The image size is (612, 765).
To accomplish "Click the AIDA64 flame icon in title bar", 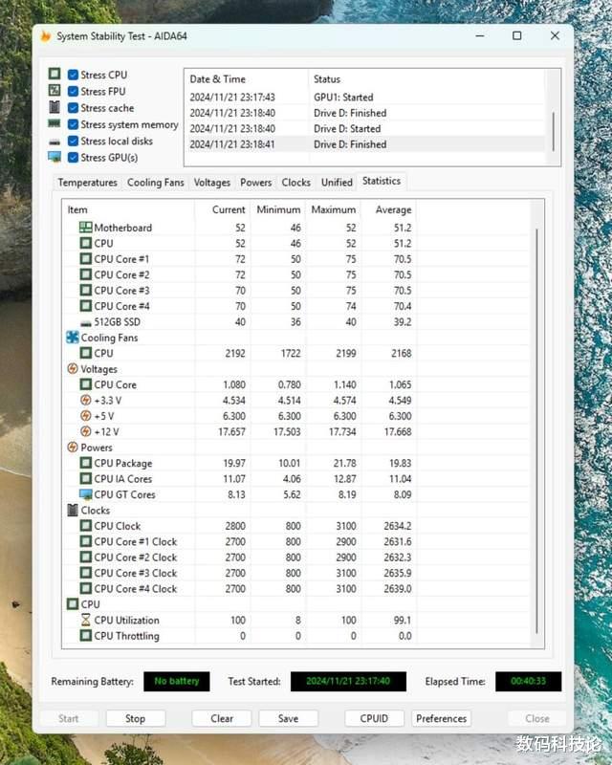I will 45,36.
